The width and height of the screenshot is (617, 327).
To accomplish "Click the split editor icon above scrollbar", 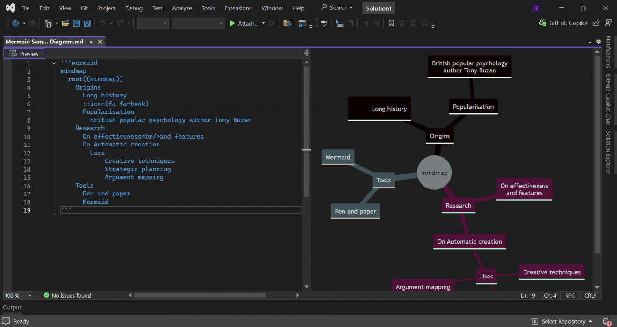I will point(307,53).
